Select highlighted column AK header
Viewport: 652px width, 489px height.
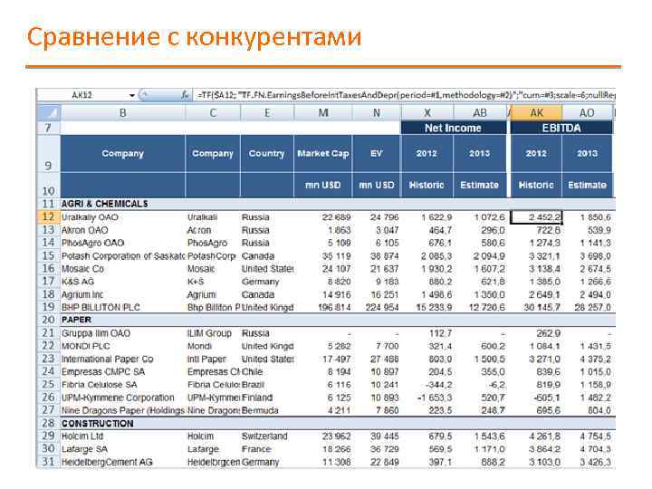536,112
